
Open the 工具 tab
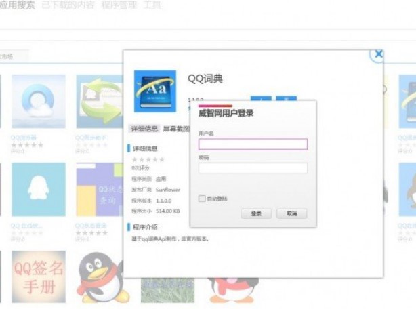pyautogui.click(x=152, y=5)
